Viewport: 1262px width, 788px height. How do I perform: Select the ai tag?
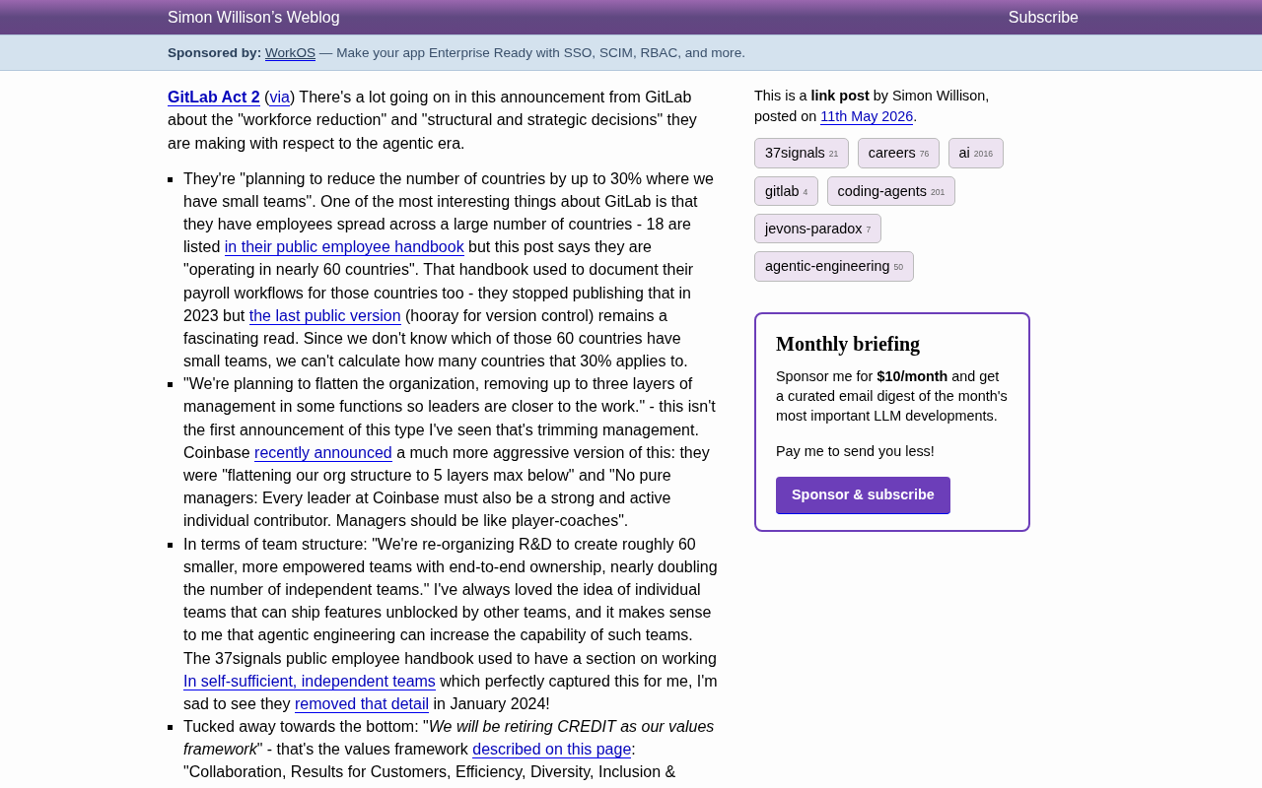[976, 154]
